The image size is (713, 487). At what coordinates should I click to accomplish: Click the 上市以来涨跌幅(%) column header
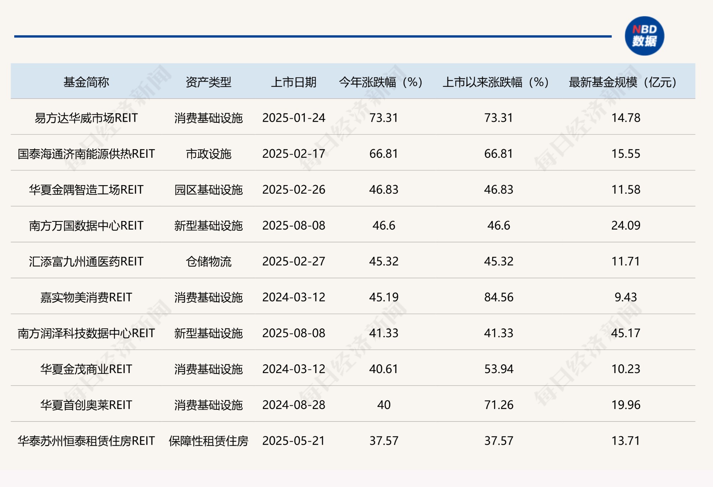496,82
